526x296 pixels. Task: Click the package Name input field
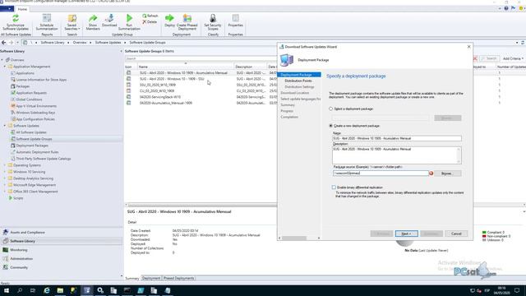[x=397, y=138]
